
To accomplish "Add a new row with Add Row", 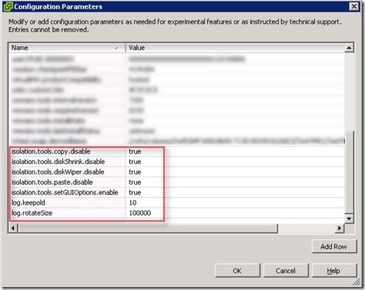I will pyautogui.click(x=334, y=247).
